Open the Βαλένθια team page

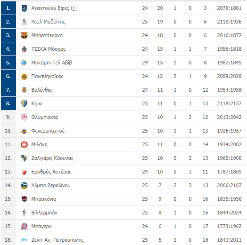pyautogui.click(x=41, y=90)
